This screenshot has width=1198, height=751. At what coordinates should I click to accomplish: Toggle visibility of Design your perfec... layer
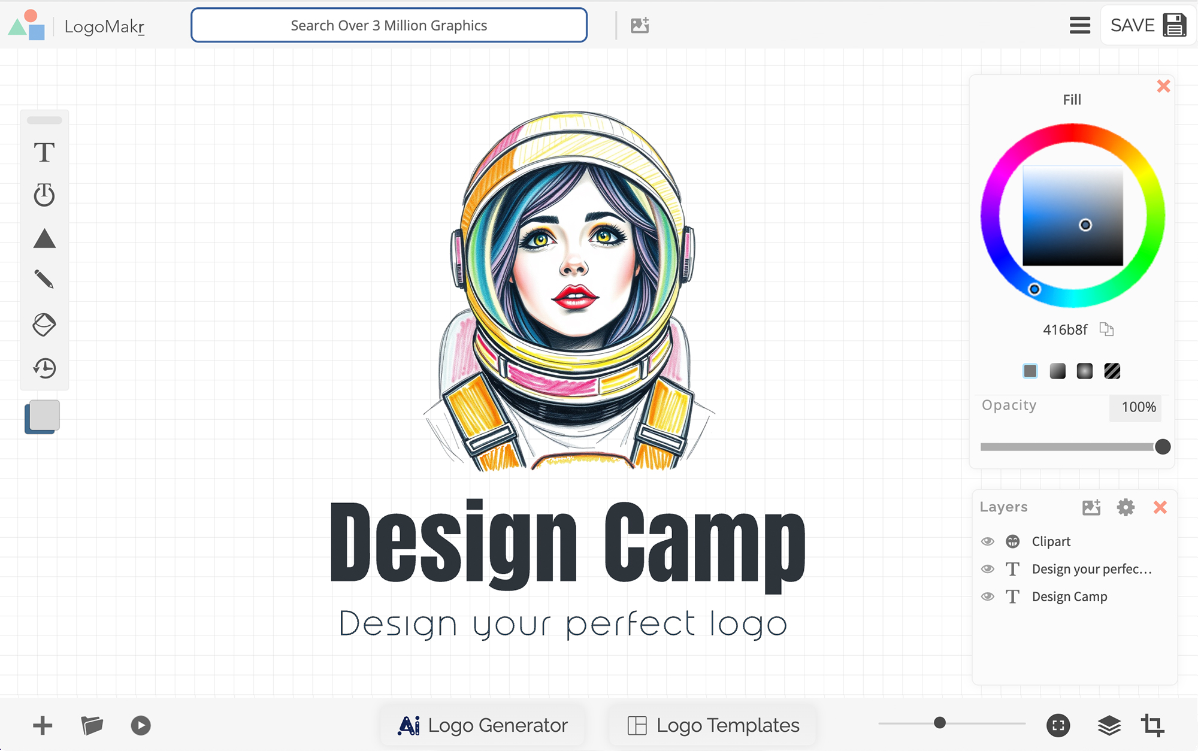988,570
